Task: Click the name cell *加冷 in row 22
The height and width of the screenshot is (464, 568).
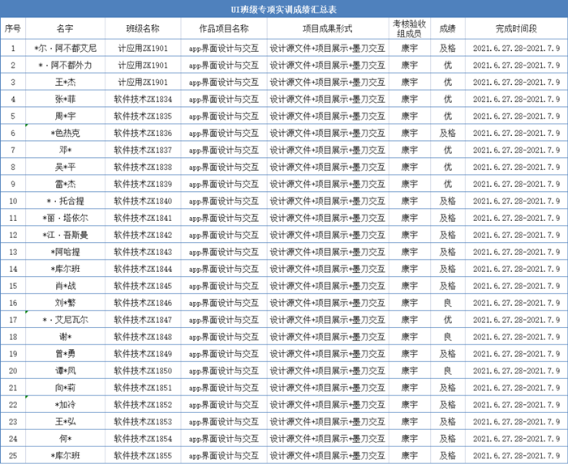Action: point(65,405)
